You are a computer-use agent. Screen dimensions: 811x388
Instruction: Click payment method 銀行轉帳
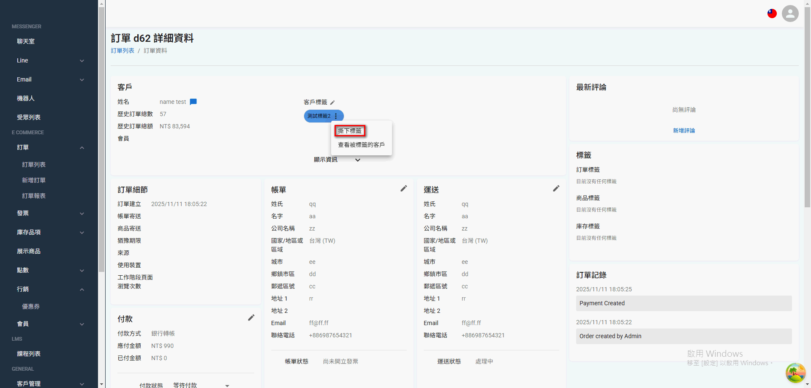[x=163, y=334]
